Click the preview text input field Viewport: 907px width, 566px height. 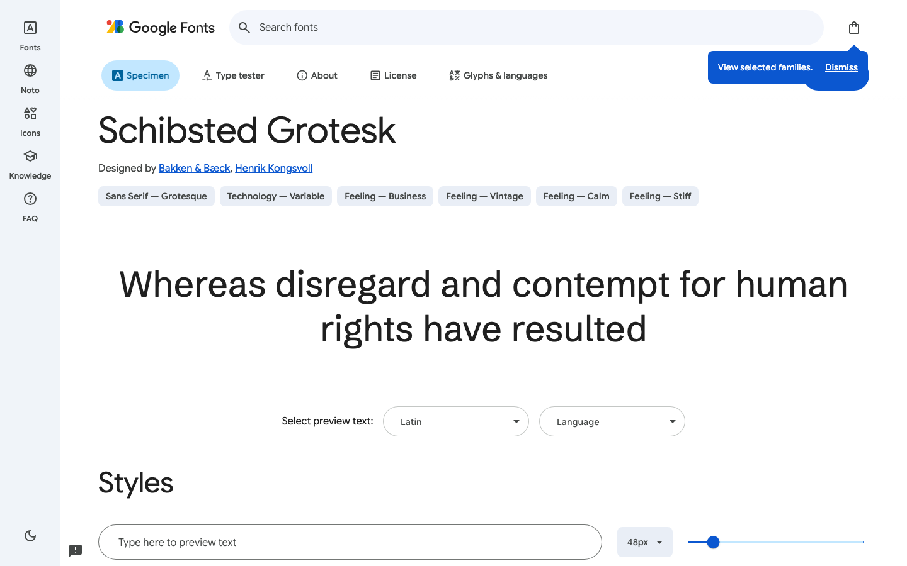tap(350, 542)
